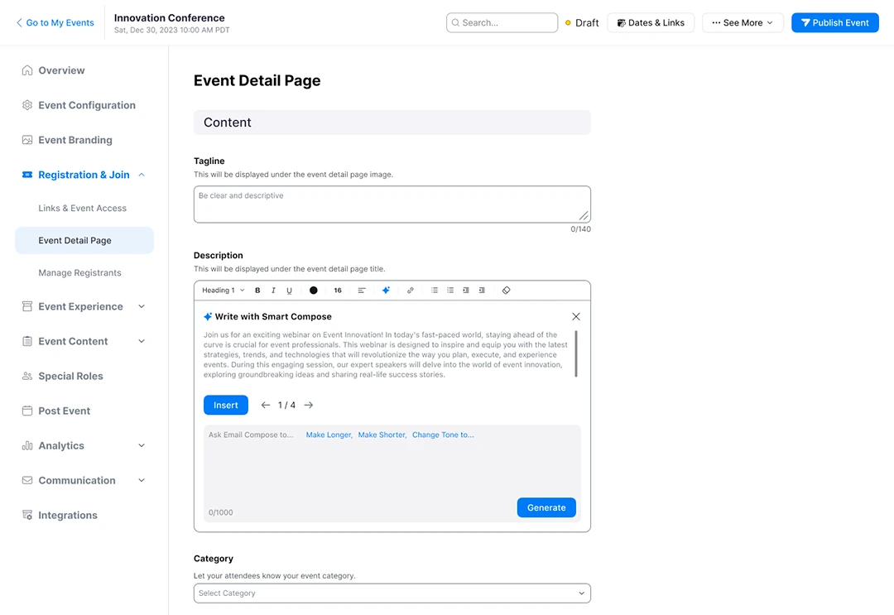This screenshot has width=894, height=615.
Task: Click into the Tagline text field
Action: point(392,204)
